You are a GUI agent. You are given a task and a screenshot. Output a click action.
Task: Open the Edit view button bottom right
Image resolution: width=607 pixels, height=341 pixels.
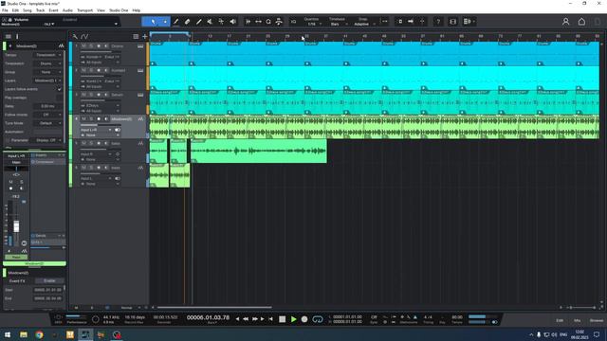pyautogui.click(x=560, y=320)
